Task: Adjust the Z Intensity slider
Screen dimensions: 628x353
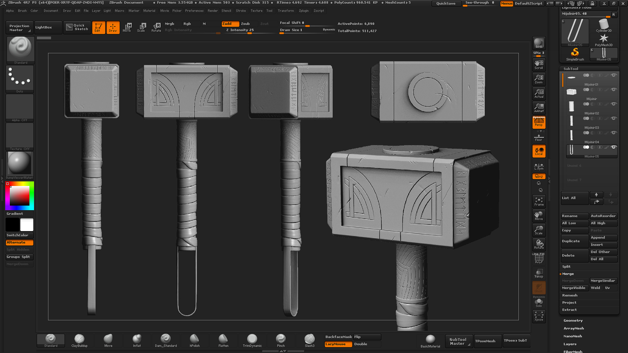Action: pyautogui.click(x=250, y=30)
